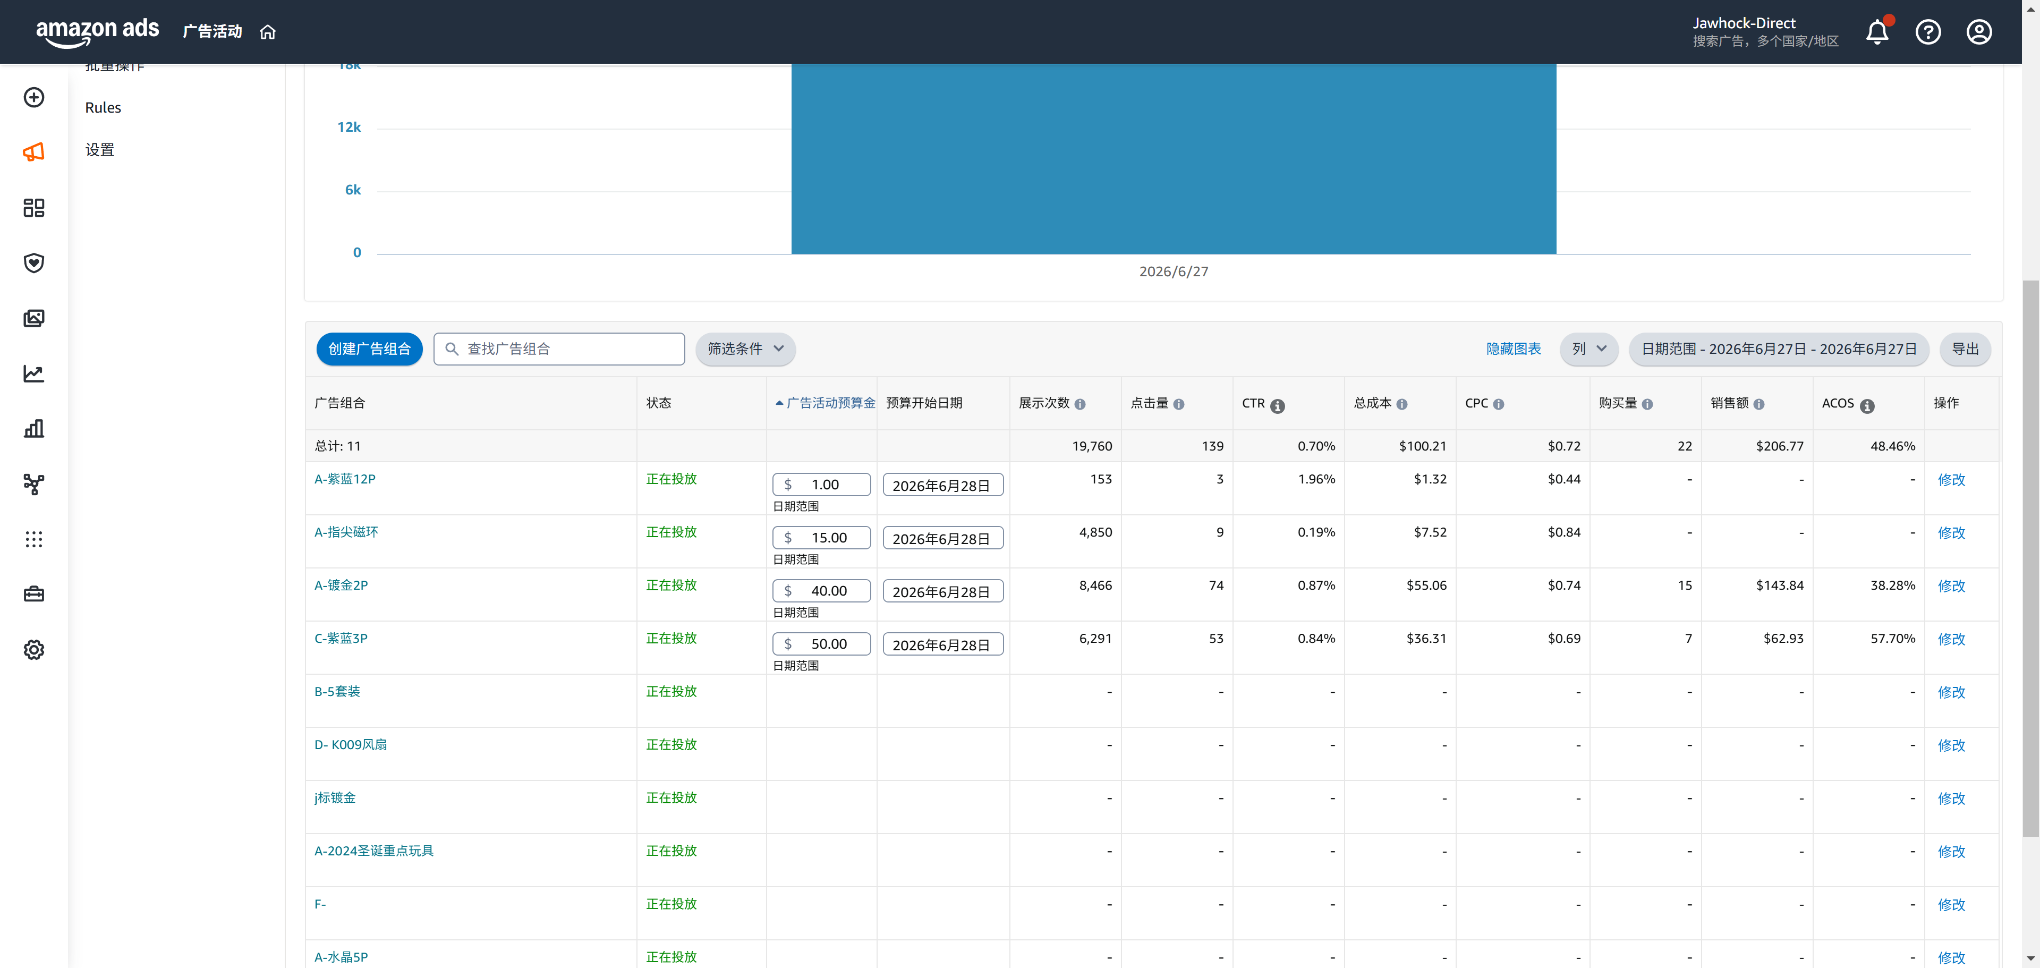Edit the 15.00 budget field for A-指尖磁环

pos(821,538)
